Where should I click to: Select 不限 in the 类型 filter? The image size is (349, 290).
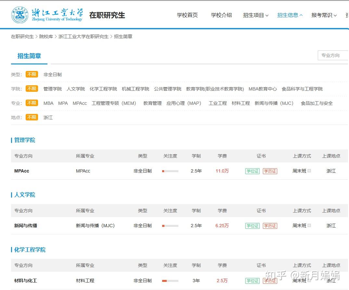tap(32, 74)
